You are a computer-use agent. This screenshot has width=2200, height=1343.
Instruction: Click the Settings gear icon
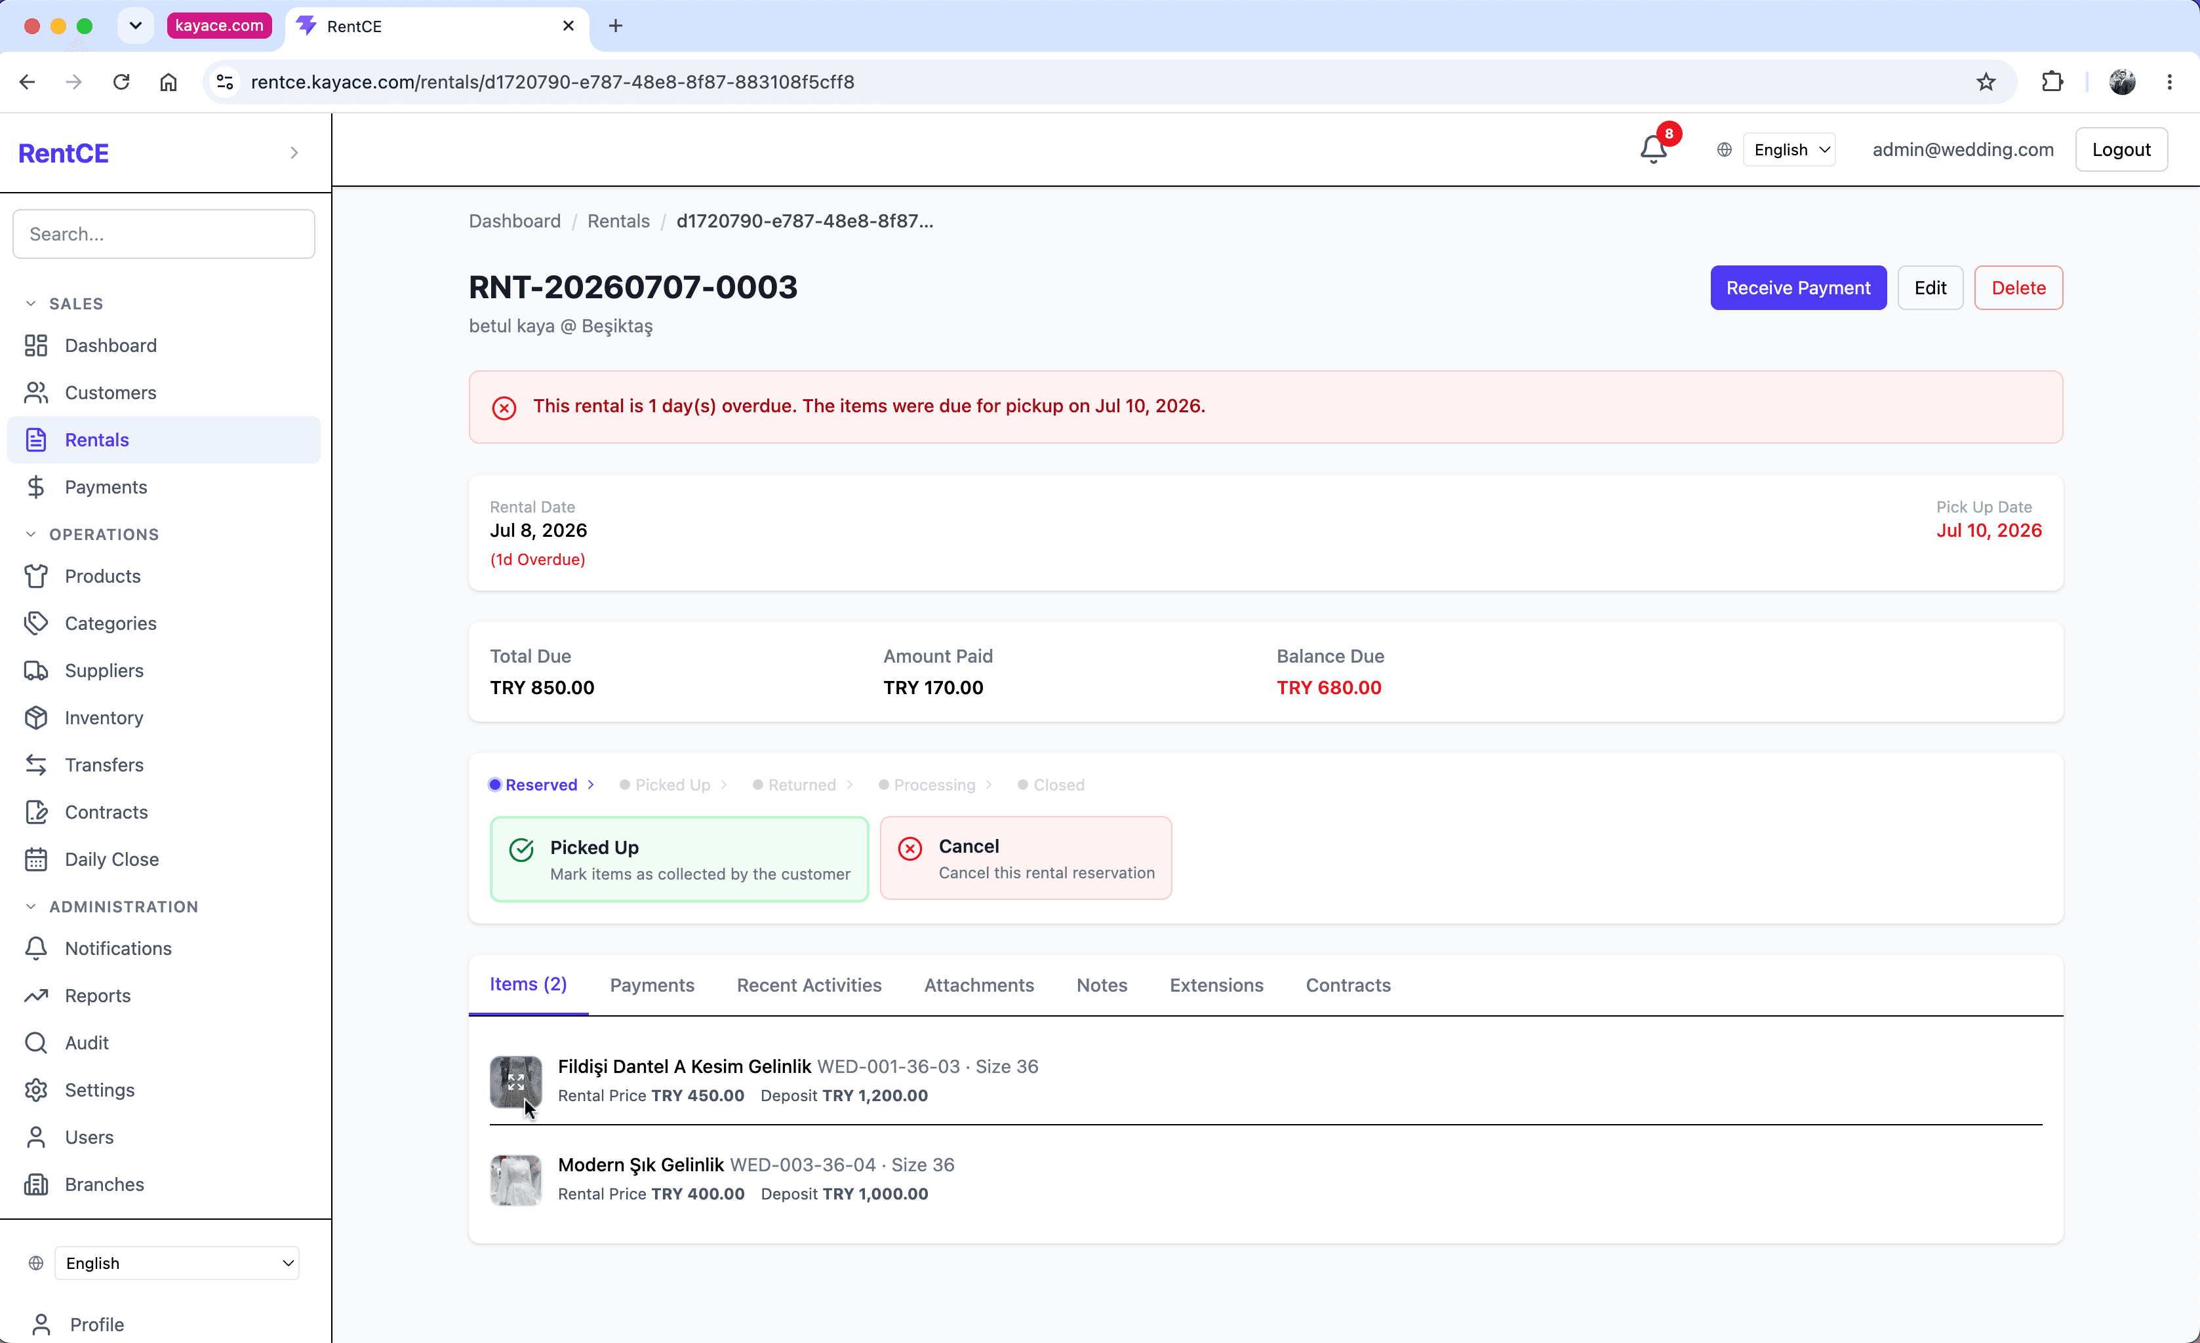tap(35, 1091)
